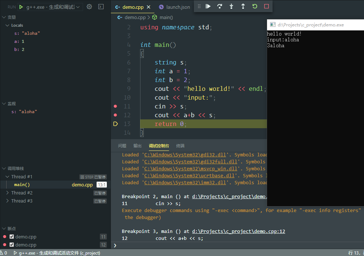The height and width of the screenshot is (256, 364).
Task: Grab the debug toolbar drag handle
Action: pyautogui.click(x=199, y=7)
